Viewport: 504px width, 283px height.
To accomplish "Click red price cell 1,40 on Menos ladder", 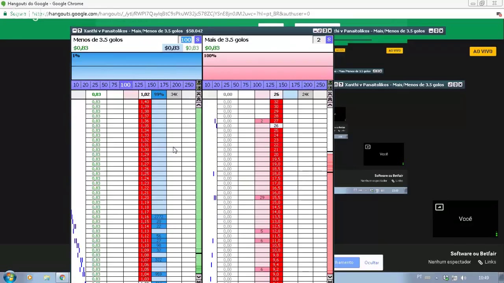I will [145, 102].
